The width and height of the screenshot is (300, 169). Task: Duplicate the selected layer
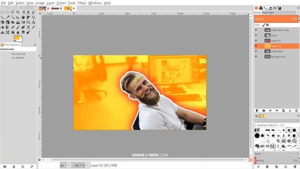(283, 111)
